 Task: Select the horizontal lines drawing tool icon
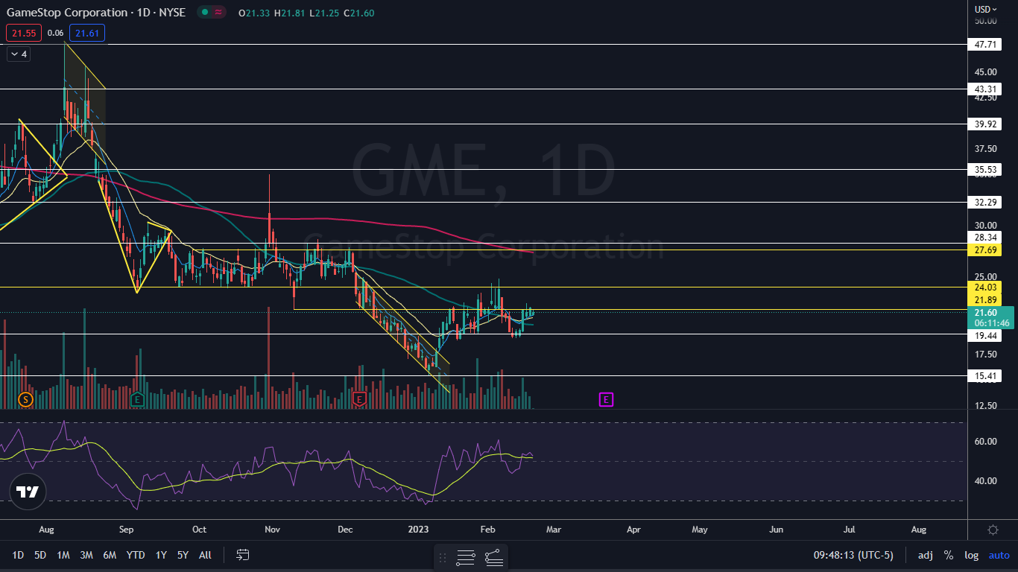[466, 557]
